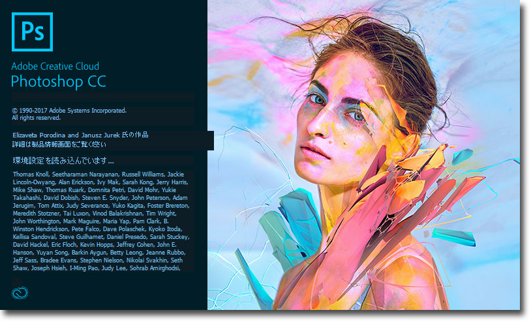Click the Elizaveta Porodina artist credit line
Image resolution: width=531 pixels, height=321 pixels.
click(x=80, y=135)
